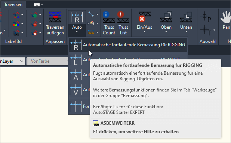The width and height of the screenshot is (231, 143).
Task: Click the truss label remove icon with red minus
Action: coord(34,24)
